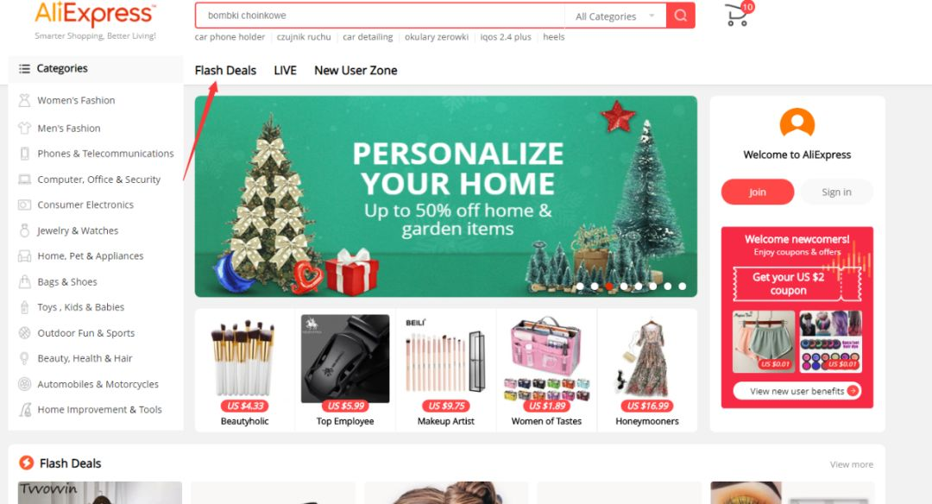Click the search field containing bombki choinkowe

tap(381, 16)
